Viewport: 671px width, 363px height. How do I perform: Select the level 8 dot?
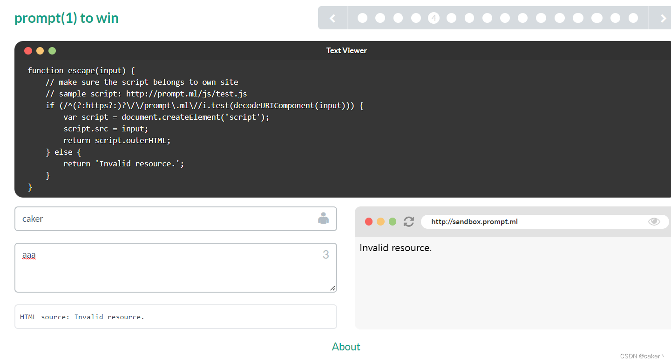(x=505, y=18)
